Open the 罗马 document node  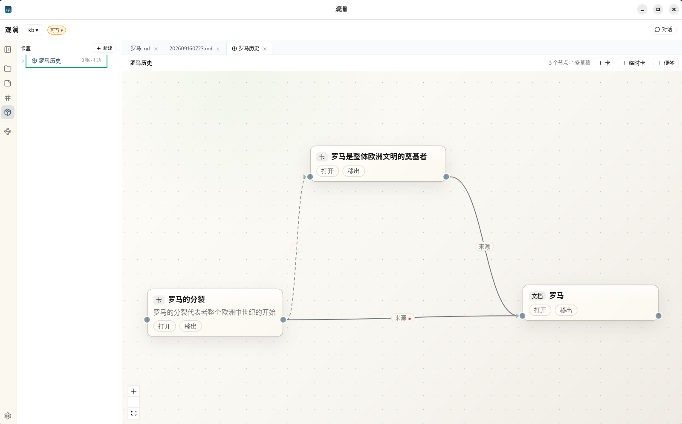540,310
